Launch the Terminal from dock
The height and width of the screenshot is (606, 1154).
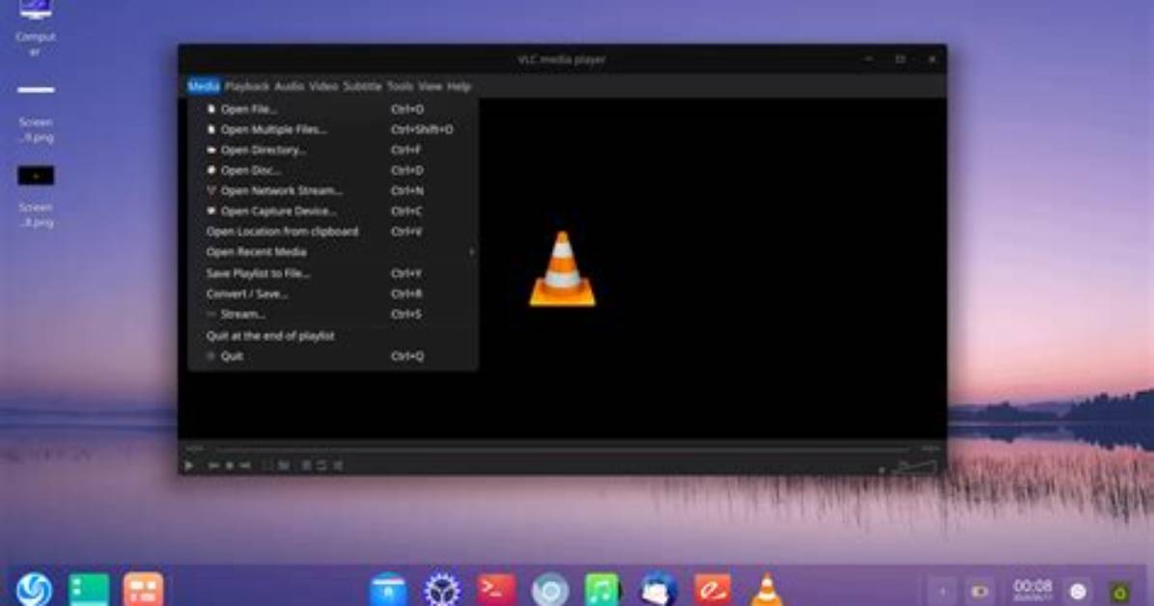click(x=496, y=590)
